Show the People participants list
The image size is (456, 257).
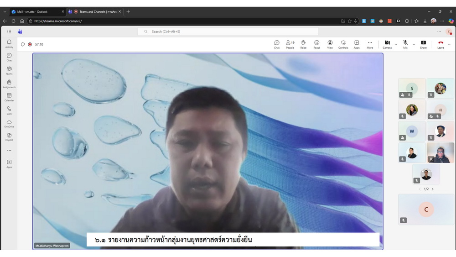tap(290, 44)
